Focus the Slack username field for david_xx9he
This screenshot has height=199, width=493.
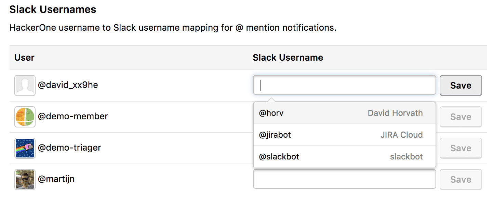344,85
